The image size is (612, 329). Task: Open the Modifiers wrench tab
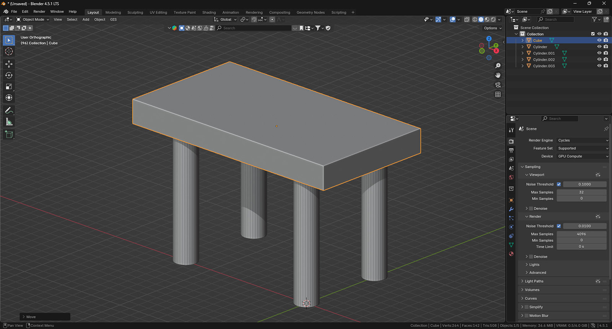(x=511, y=209)
